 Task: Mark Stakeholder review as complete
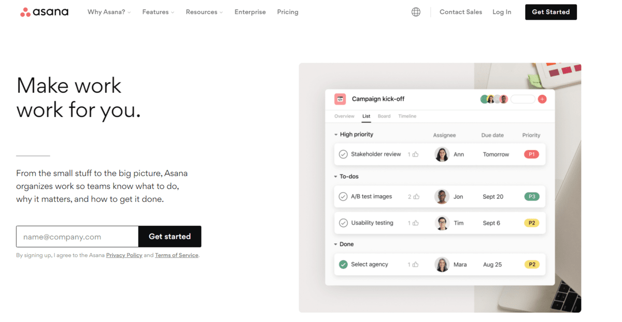coord(343,154)
